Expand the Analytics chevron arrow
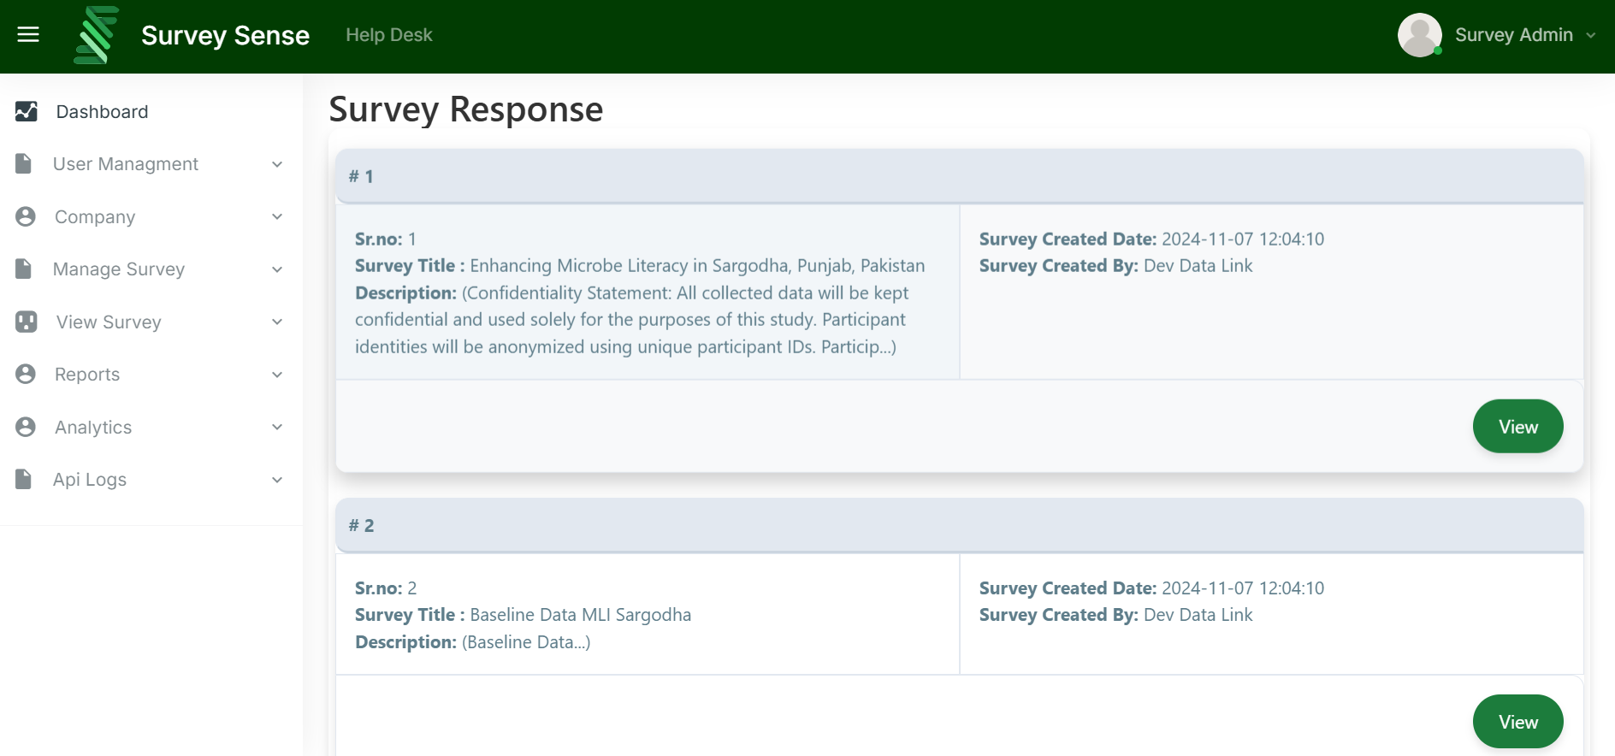Image resolution: width=1615 pixels, height=756 pixels. tap(277, 427)
